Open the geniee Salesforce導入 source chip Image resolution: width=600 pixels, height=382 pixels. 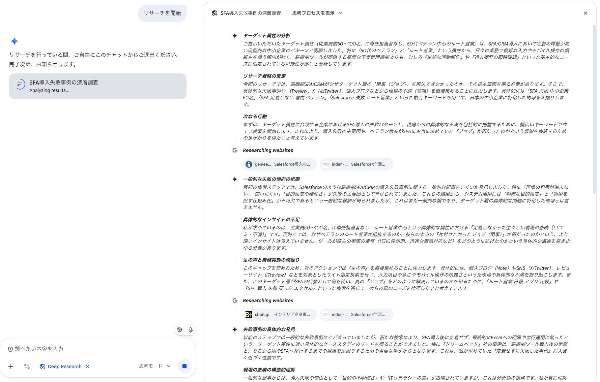pyautogui.click(x=280, y=164)
